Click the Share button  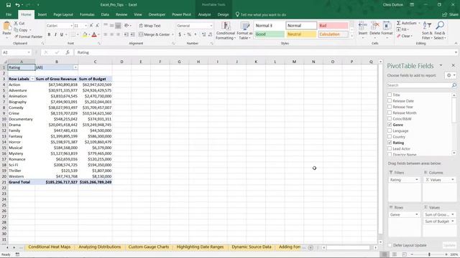[451, 14]
